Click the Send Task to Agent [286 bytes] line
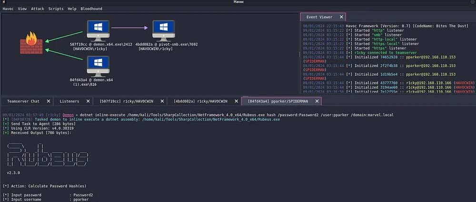 tap(39, 124)
